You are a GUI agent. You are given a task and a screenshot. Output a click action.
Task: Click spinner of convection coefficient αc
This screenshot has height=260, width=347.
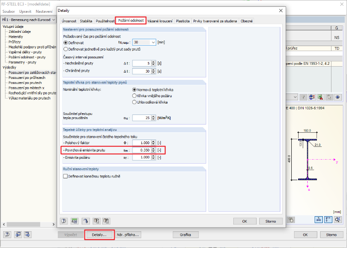[x=153, y=118]
